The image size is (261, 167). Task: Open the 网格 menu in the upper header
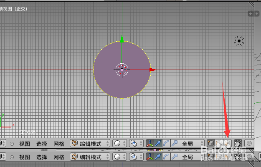[59, 144]
